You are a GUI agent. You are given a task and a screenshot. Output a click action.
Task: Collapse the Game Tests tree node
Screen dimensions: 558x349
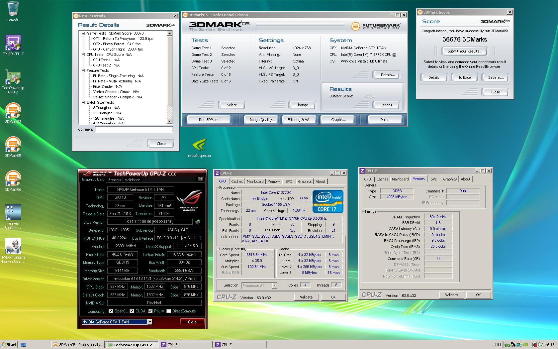point(83,33)
